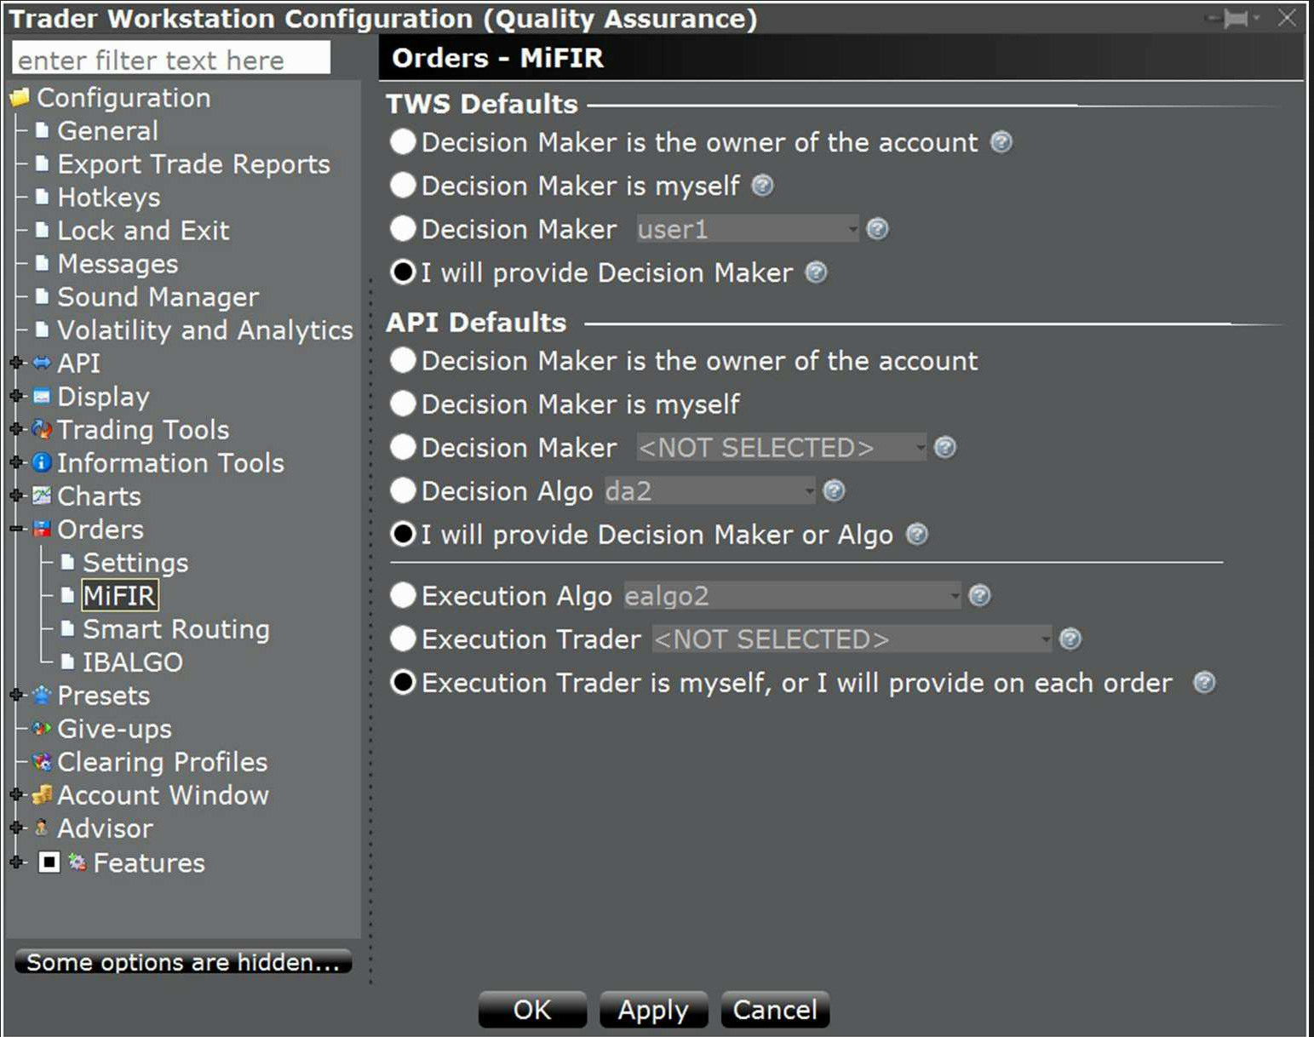Click the Display monitor icon in the tree

pos(42,397)
